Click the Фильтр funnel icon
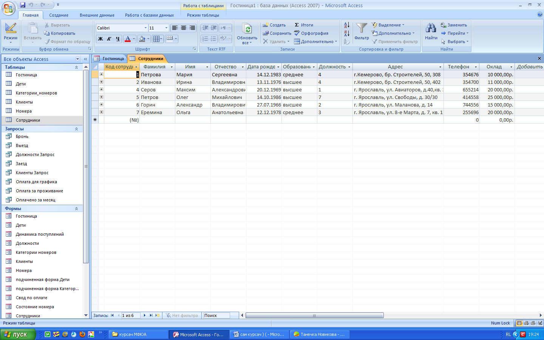 362,31
